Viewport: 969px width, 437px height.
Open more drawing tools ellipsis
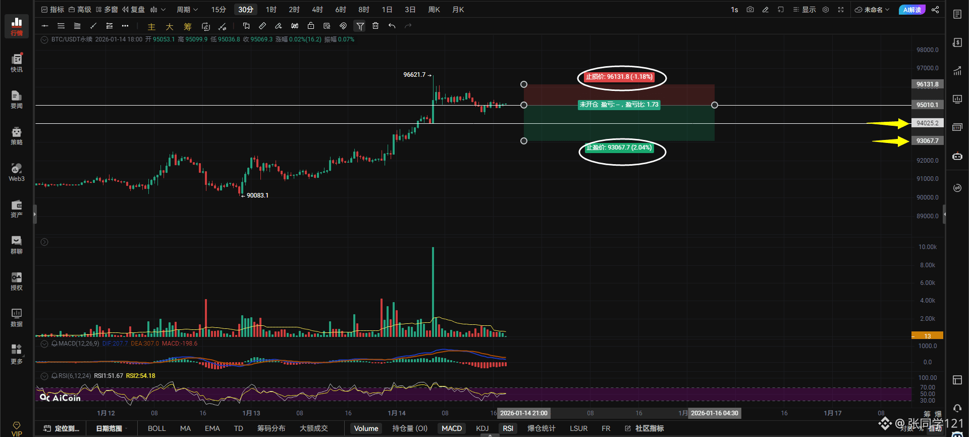(125, 26)
